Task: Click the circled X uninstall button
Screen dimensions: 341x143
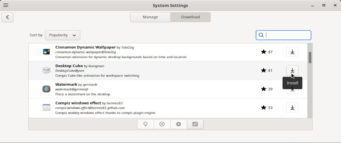Action: (x=162, y=124)
